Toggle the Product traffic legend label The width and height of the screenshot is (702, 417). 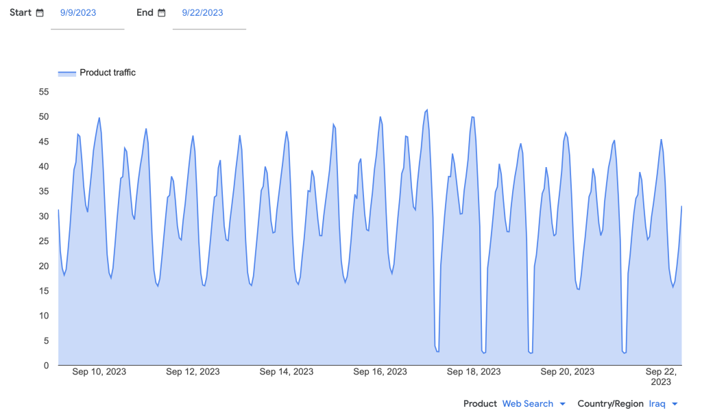[x=108, y=73]
